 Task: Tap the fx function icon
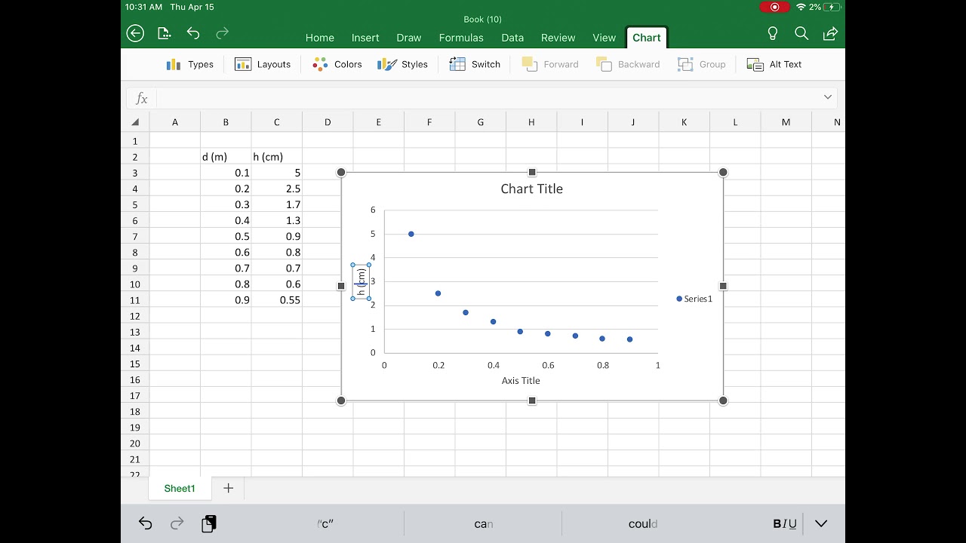[141, 98]
